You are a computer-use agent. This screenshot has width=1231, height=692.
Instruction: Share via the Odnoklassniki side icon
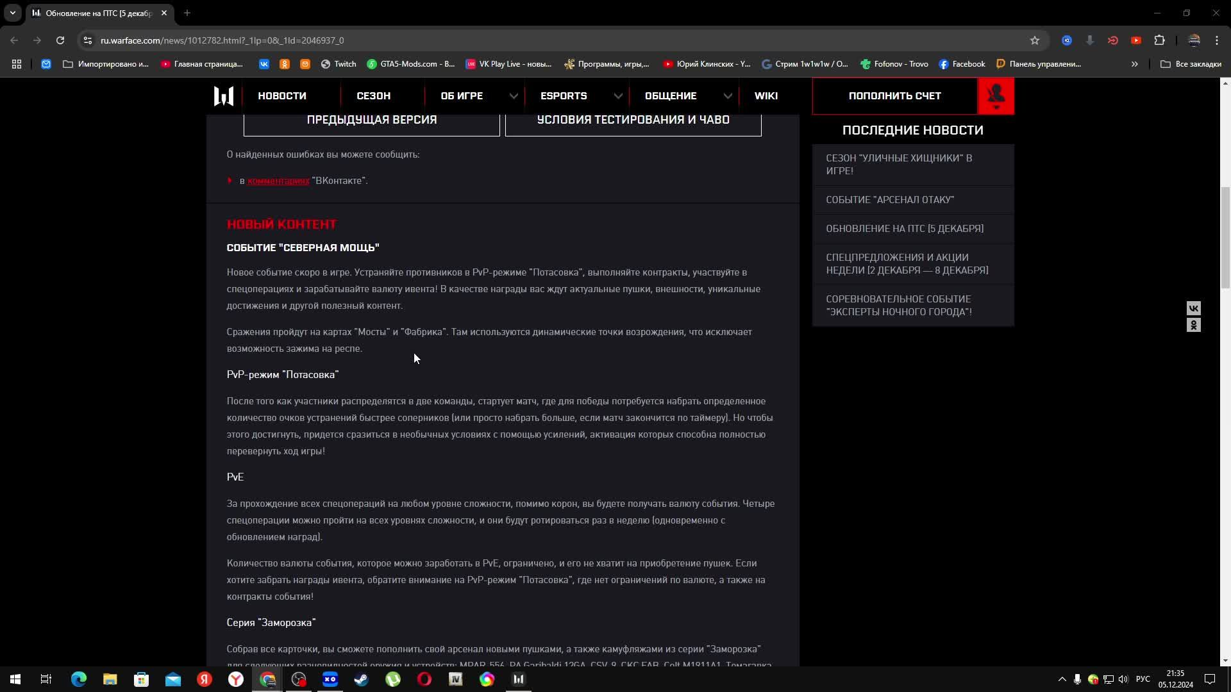(x=1193, y=325)
